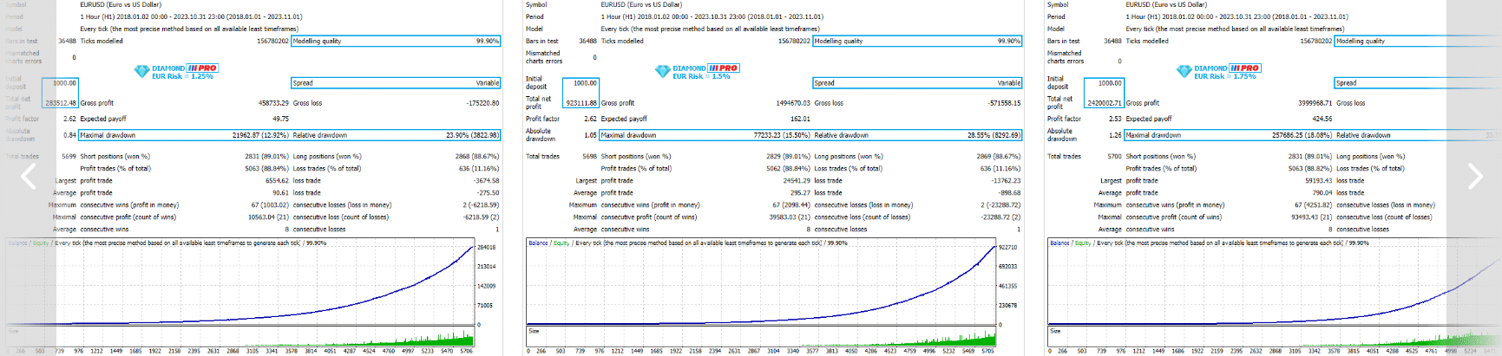Image resolution: width=1502 pixels, height=356 pixels.
Task: Click the diamond icon above EUR Risk = 1.75%
Action: tap(1184, 72)
